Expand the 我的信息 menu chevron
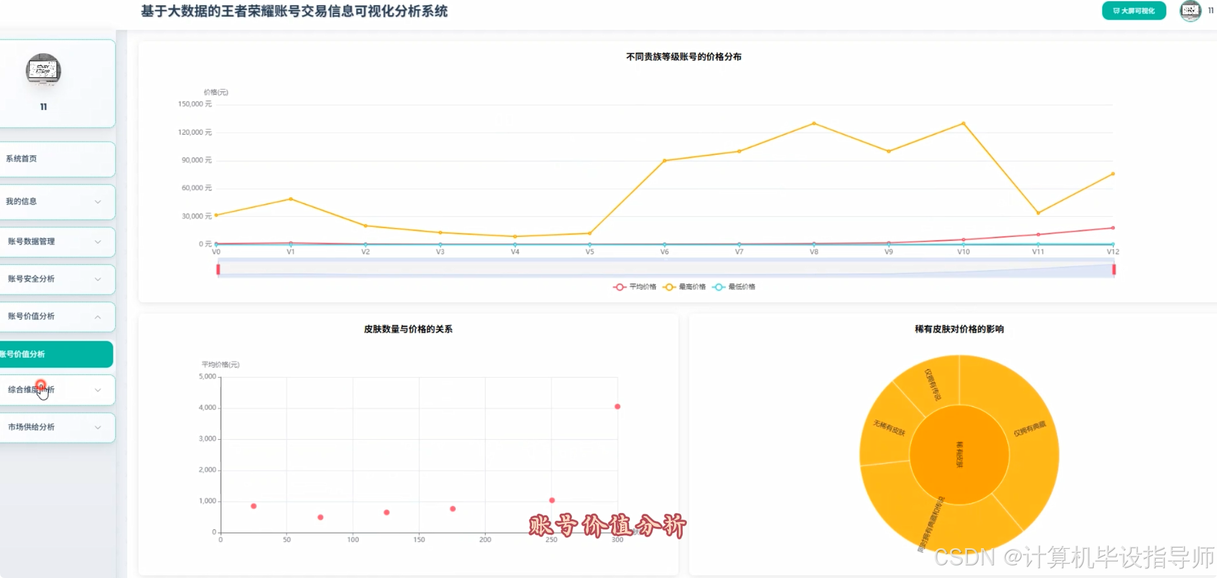Viewport: 1217px width, 578px height. [98, 202]
